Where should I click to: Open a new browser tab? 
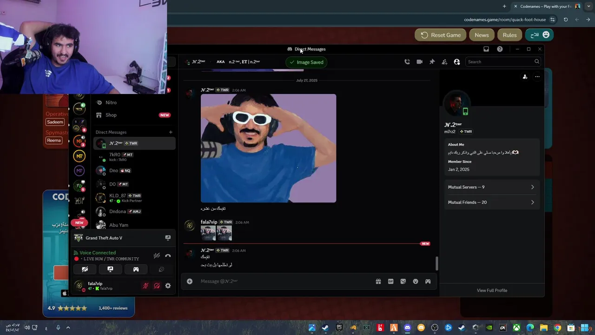(x=504, y=6)
